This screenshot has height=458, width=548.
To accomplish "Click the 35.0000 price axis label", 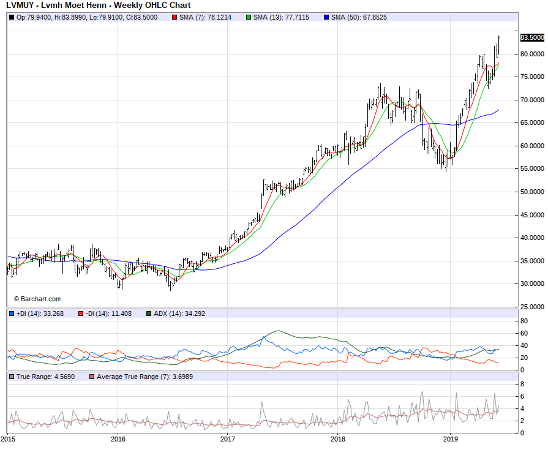I will (532, 260).
